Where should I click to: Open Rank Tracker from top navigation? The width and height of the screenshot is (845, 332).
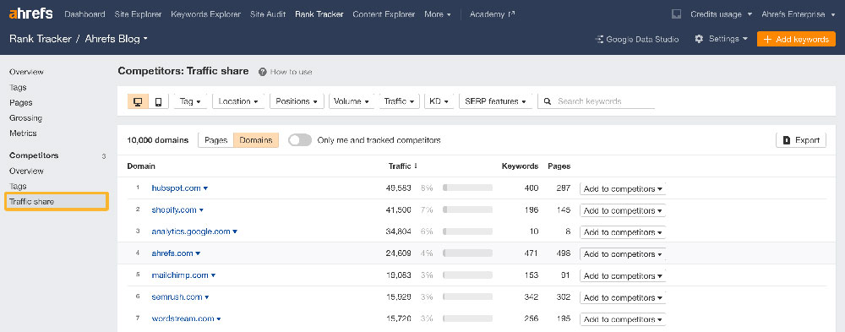pos(319,14)
